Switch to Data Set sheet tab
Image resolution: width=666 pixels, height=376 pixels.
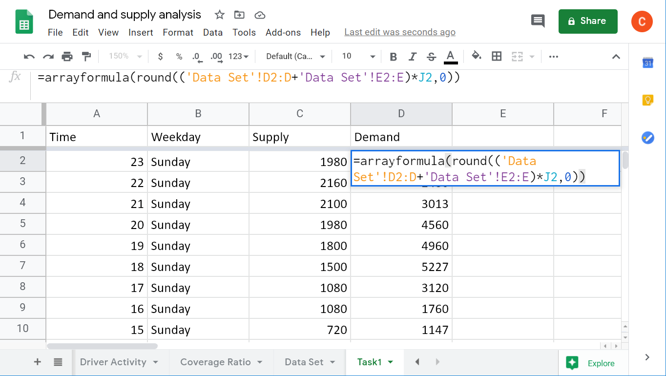point(304,362)
